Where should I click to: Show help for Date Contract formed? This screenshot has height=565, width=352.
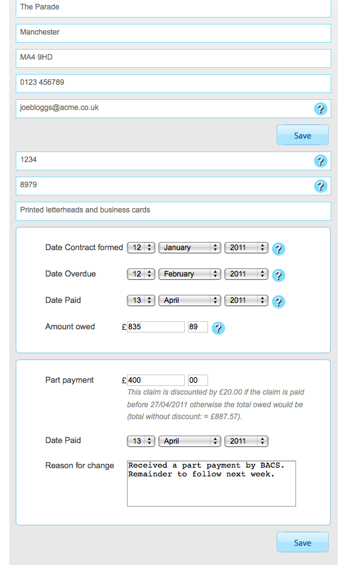(278, 249)
